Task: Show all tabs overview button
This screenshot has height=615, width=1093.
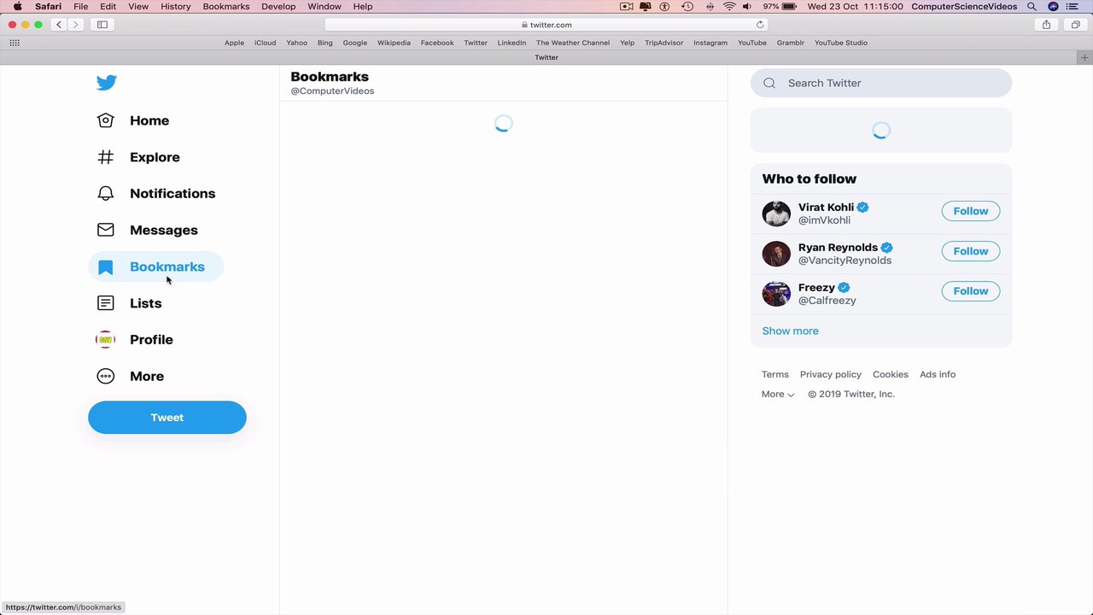Action: pos(1075,25)
